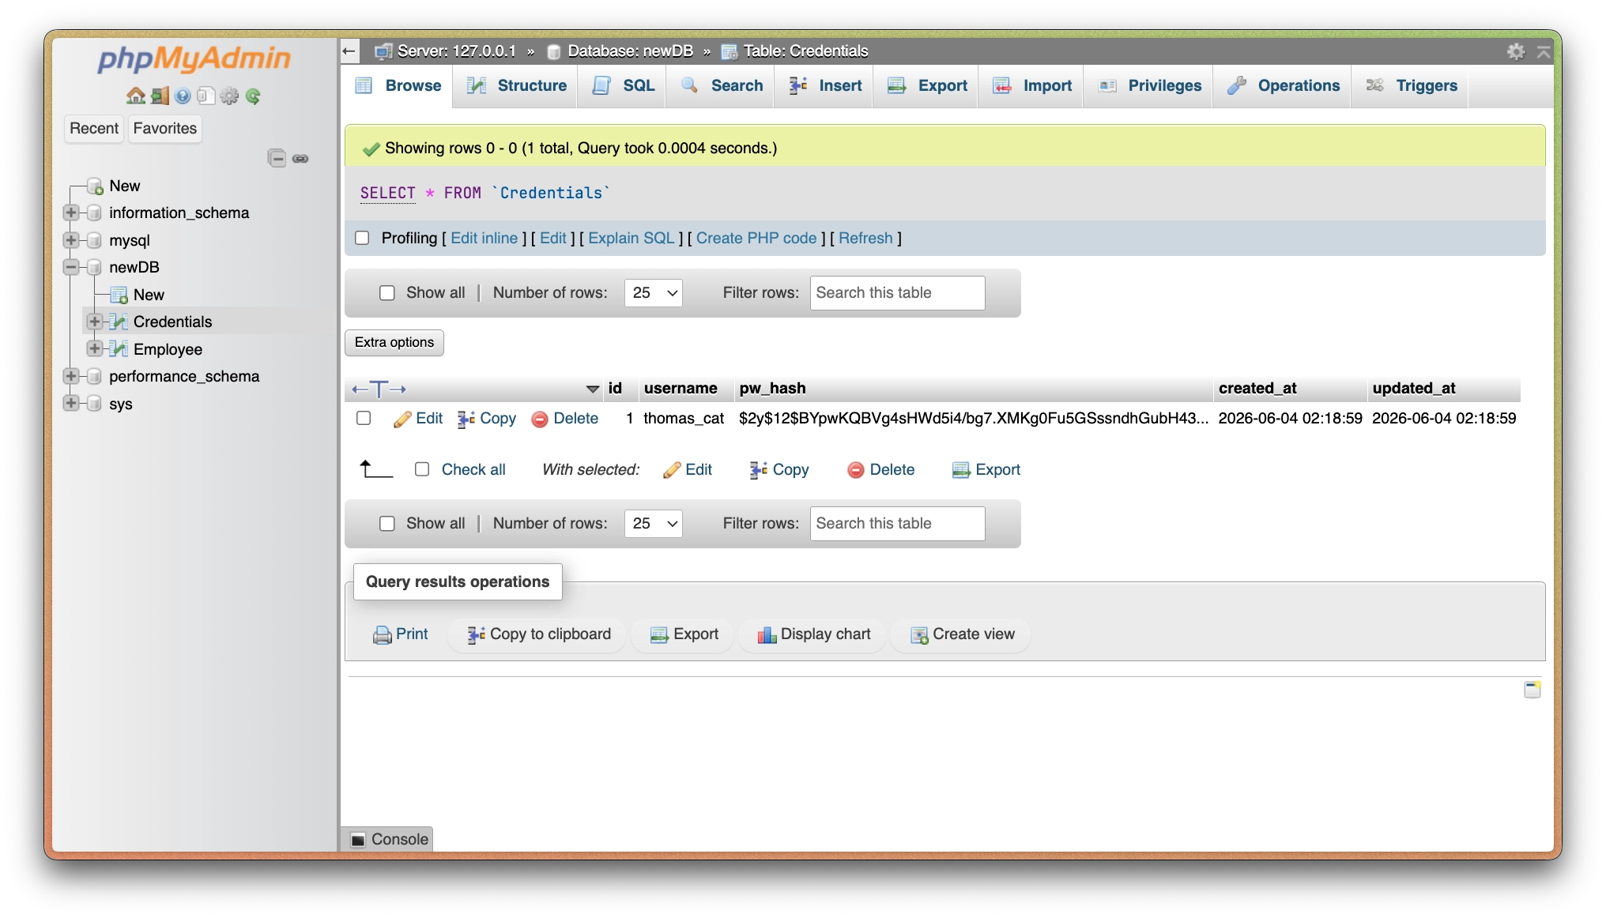Collapse all navigation tree icon
This screenshot has width=1606, height=918.
pos(277,158)
